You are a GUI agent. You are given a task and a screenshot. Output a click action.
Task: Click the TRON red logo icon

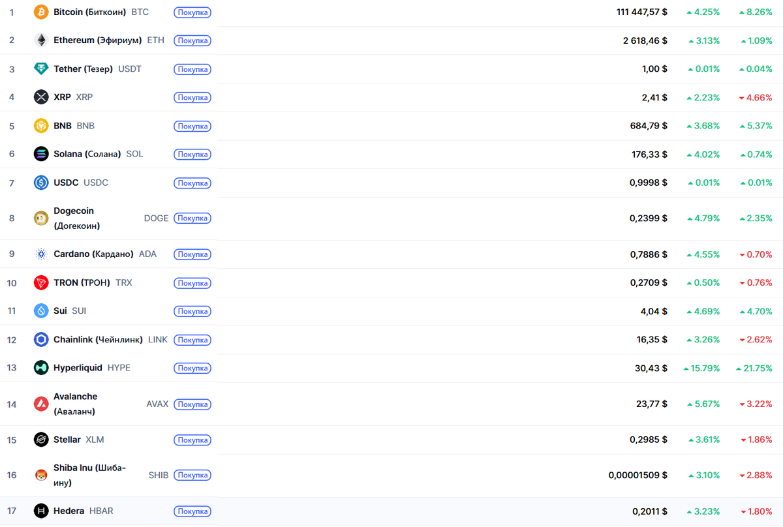tap(41, 282)
